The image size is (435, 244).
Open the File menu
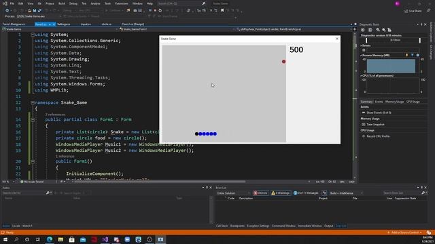click(x=12, y=3)
